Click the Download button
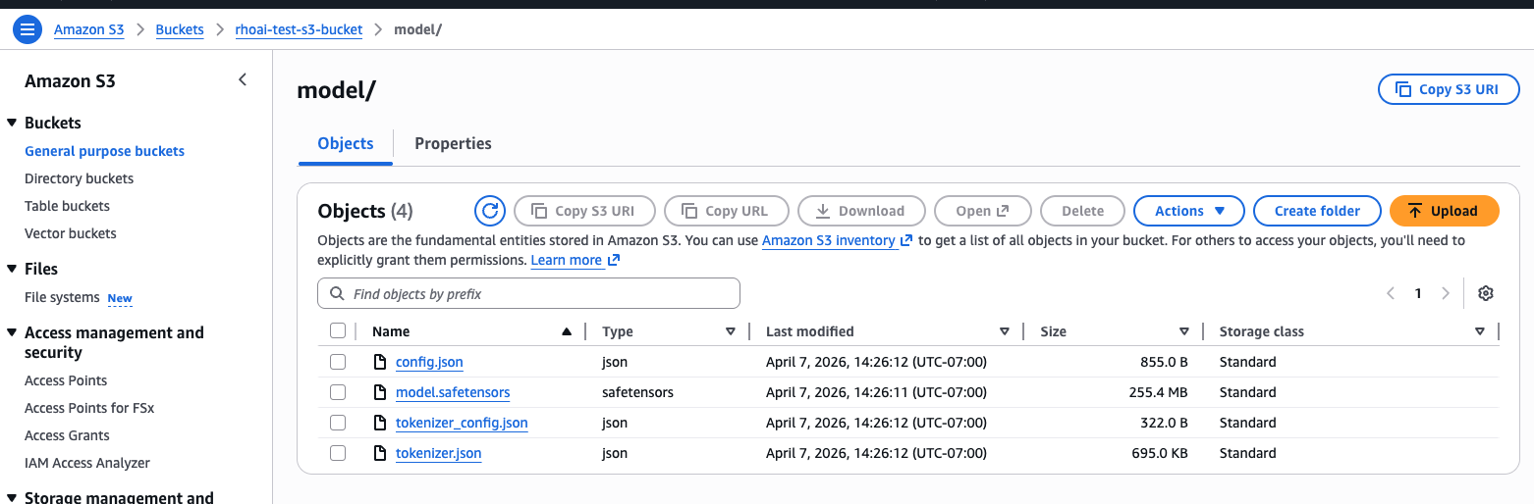This screenshot has width=1534, height=504. pos(861,211)
